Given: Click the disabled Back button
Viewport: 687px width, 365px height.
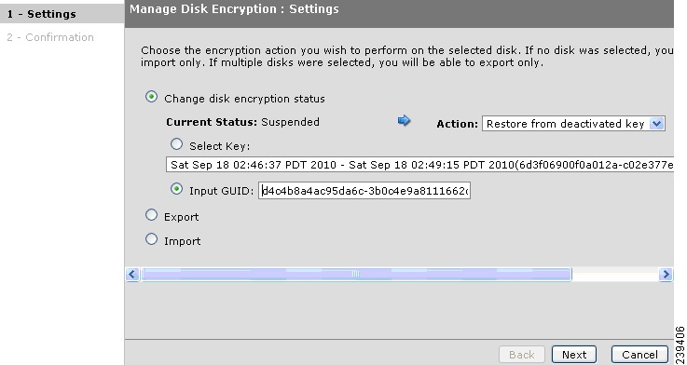Looking at the screenshot, I should (521, 354).
